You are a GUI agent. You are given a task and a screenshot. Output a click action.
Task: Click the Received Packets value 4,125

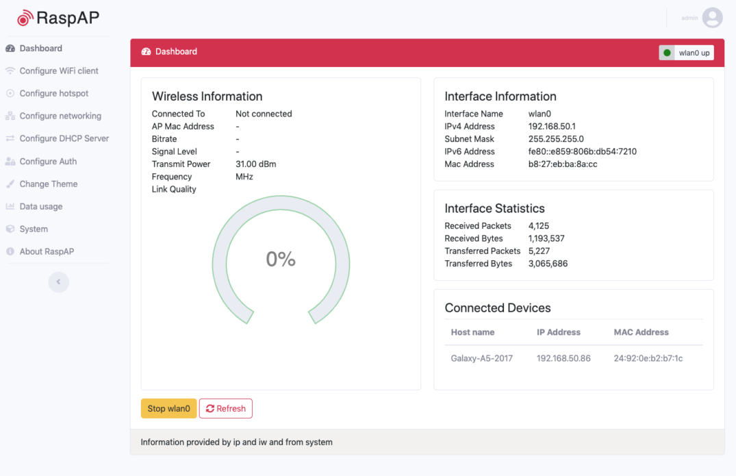[x=538, y=226]
